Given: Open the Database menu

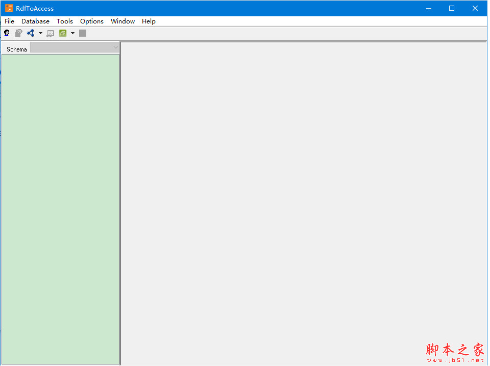Looking at the screenshot, I should click(x=35, y=21).
